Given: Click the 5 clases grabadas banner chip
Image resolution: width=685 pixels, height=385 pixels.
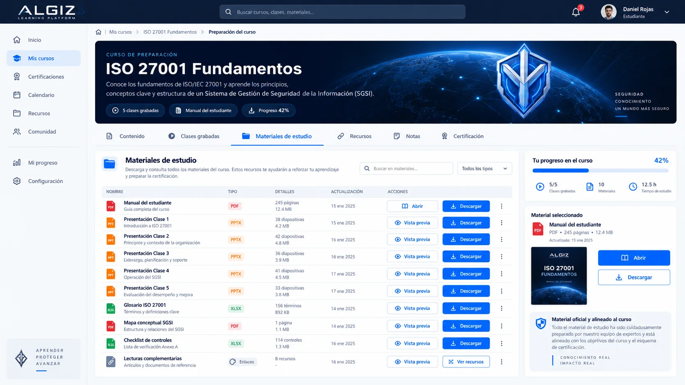Looking at the screenshot, I should pos(136,110).
